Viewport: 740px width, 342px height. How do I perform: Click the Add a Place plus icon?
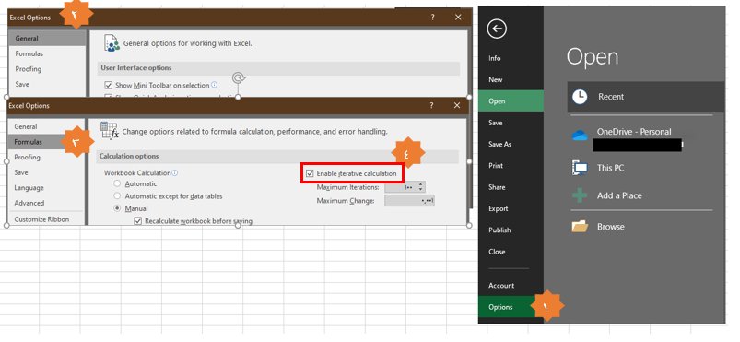[x=580, y=195]
